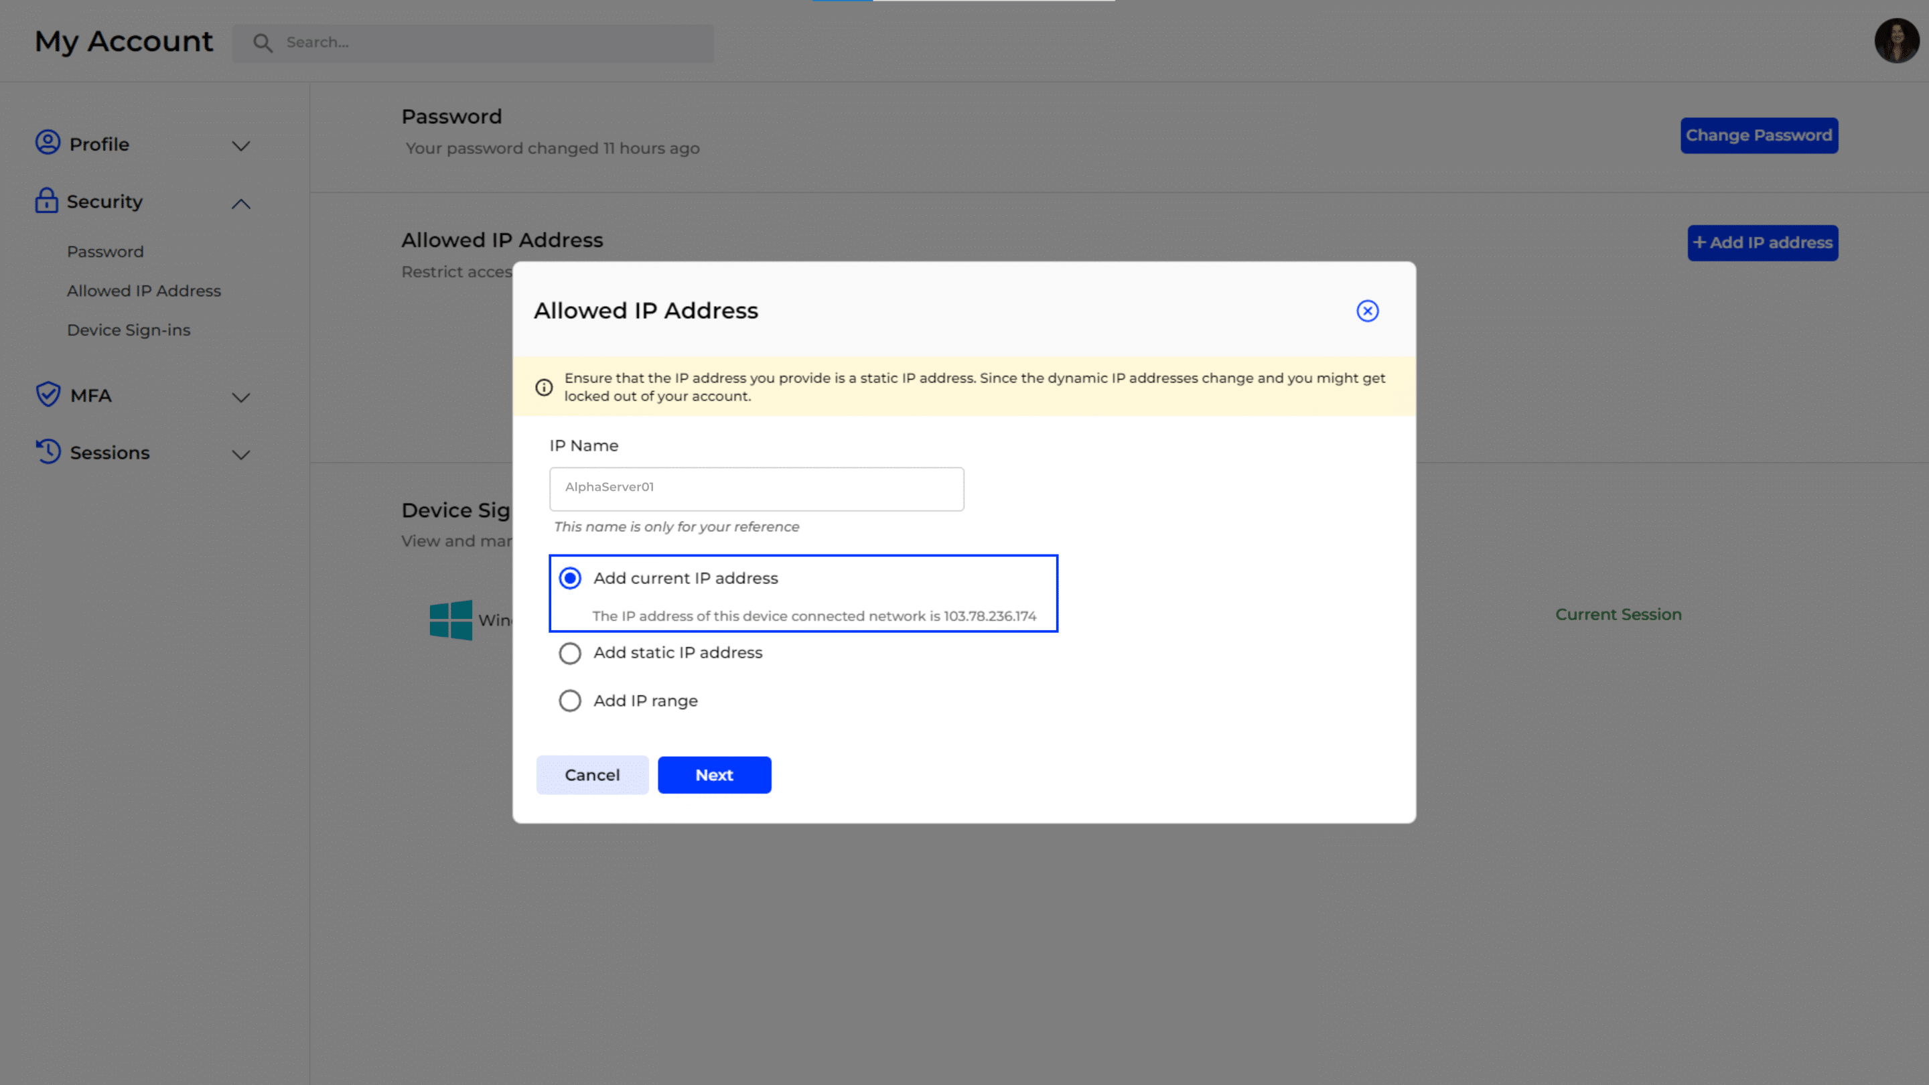Click Cancel in the dialog
Image resolution: width=1929 pixels, height=1085 pixels.
592,775
